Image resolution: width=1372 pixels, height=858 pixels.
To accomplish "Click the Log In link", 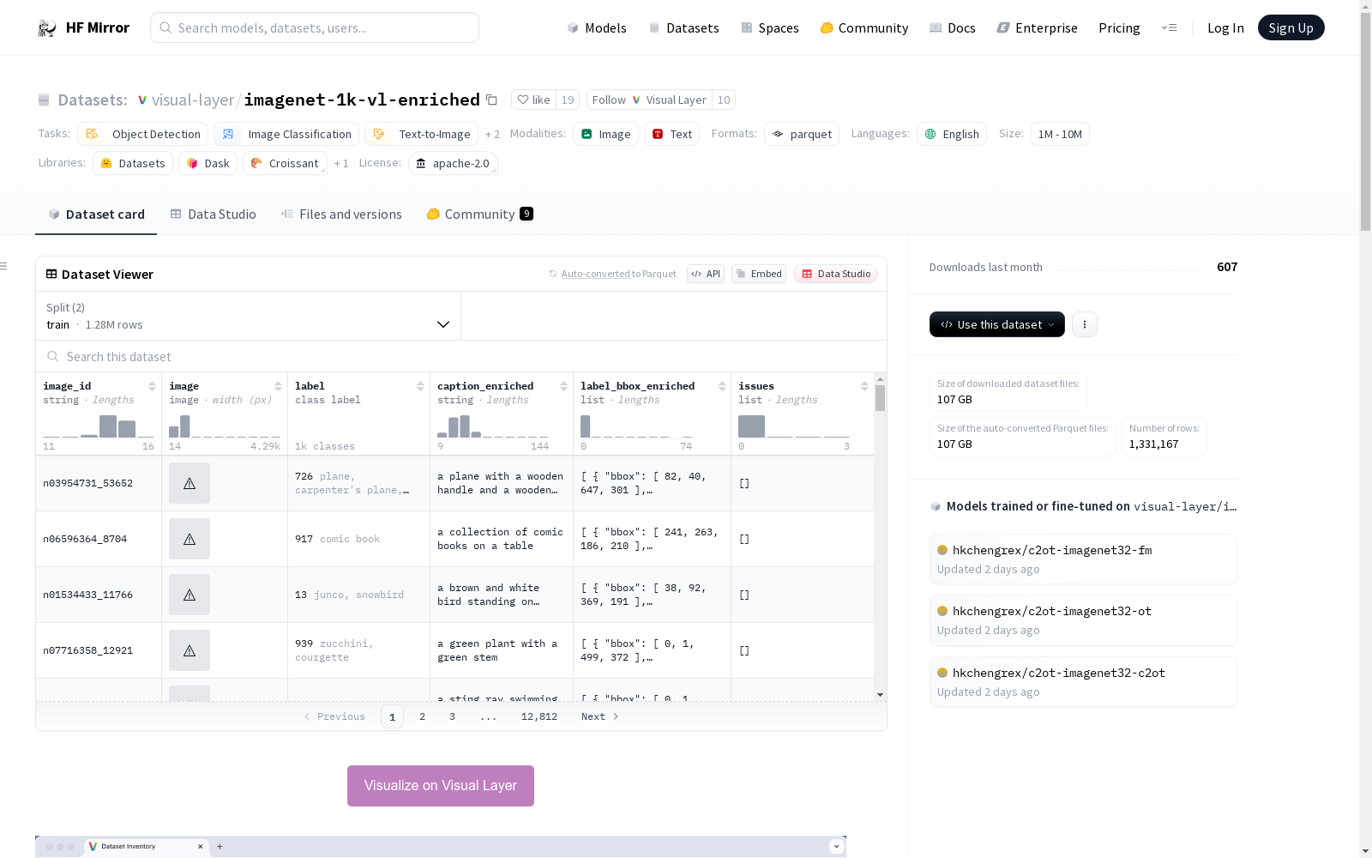I will [1225, 28].
